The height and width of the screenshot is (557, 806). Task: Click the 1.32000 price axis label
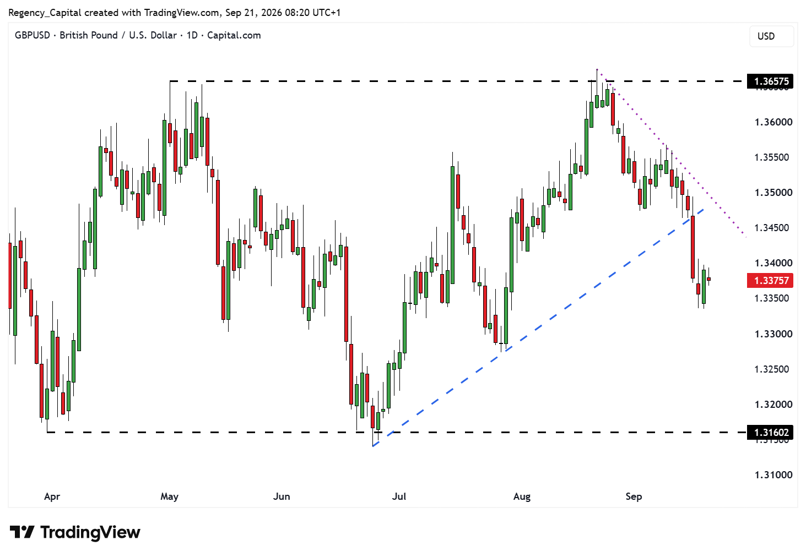(773, 405)
